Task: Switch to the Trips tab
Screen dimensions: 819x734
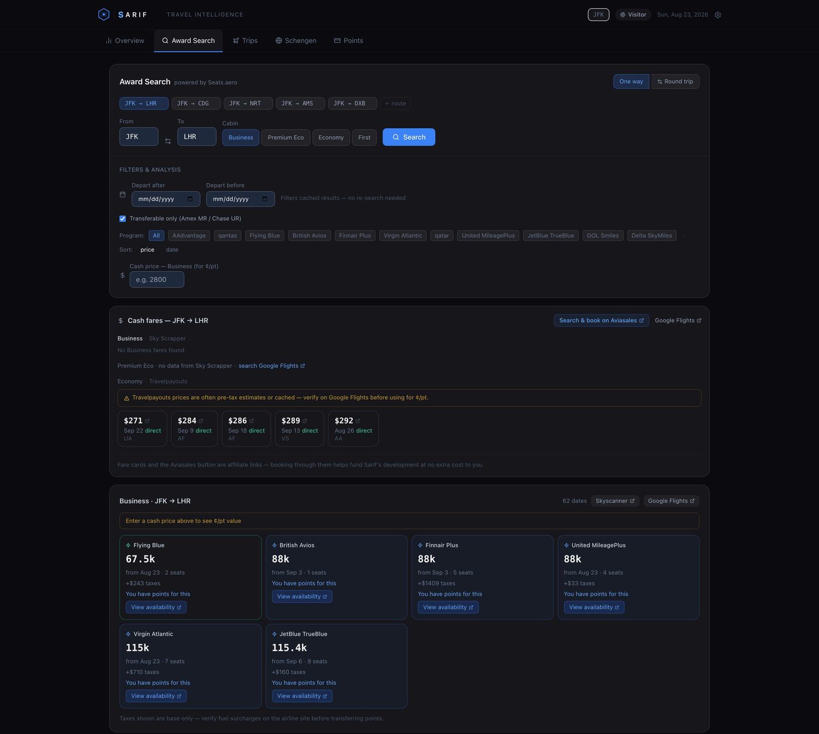Action: click(245, 40)
